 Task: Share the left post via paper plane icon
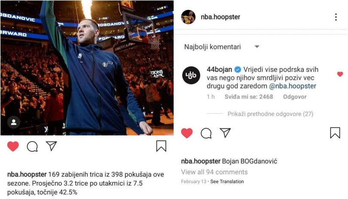coord(51,146)
